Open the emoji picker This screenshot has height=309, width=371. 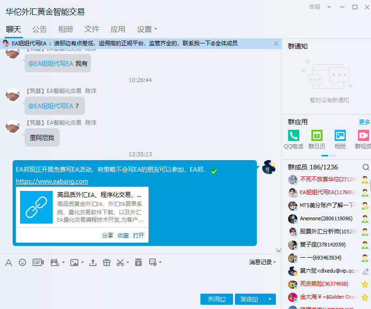[x=22, y=262]
